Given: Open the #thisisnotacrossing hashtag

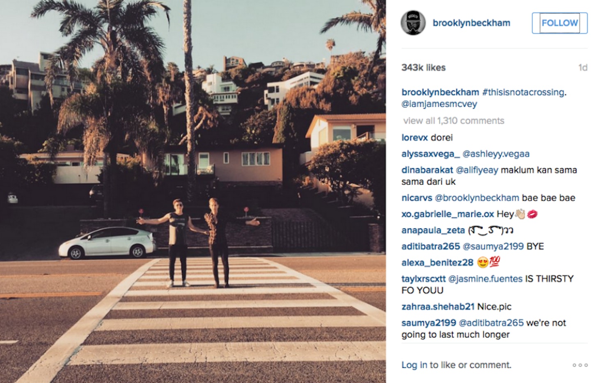Looking at the screenshot, I should click(x=523, y=92).
